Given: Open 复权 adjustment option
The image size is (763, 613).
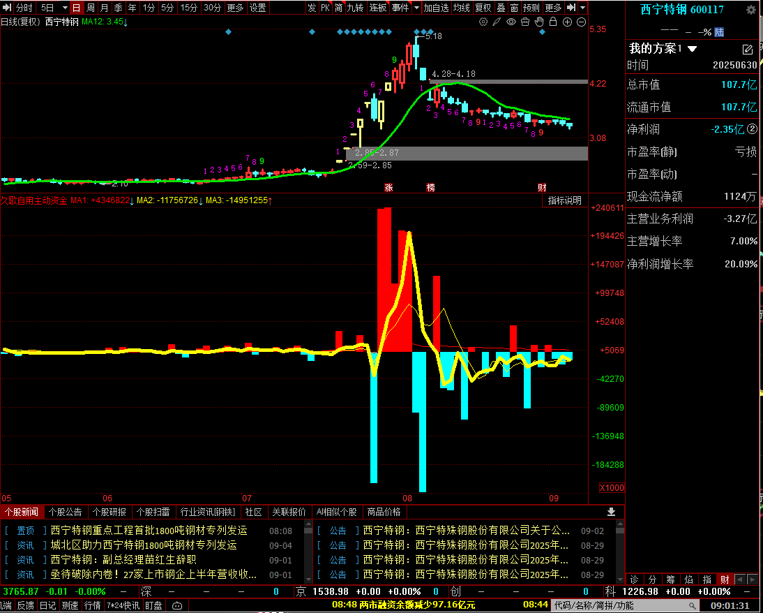Looking at the screenshot, I should click(483, 8).
